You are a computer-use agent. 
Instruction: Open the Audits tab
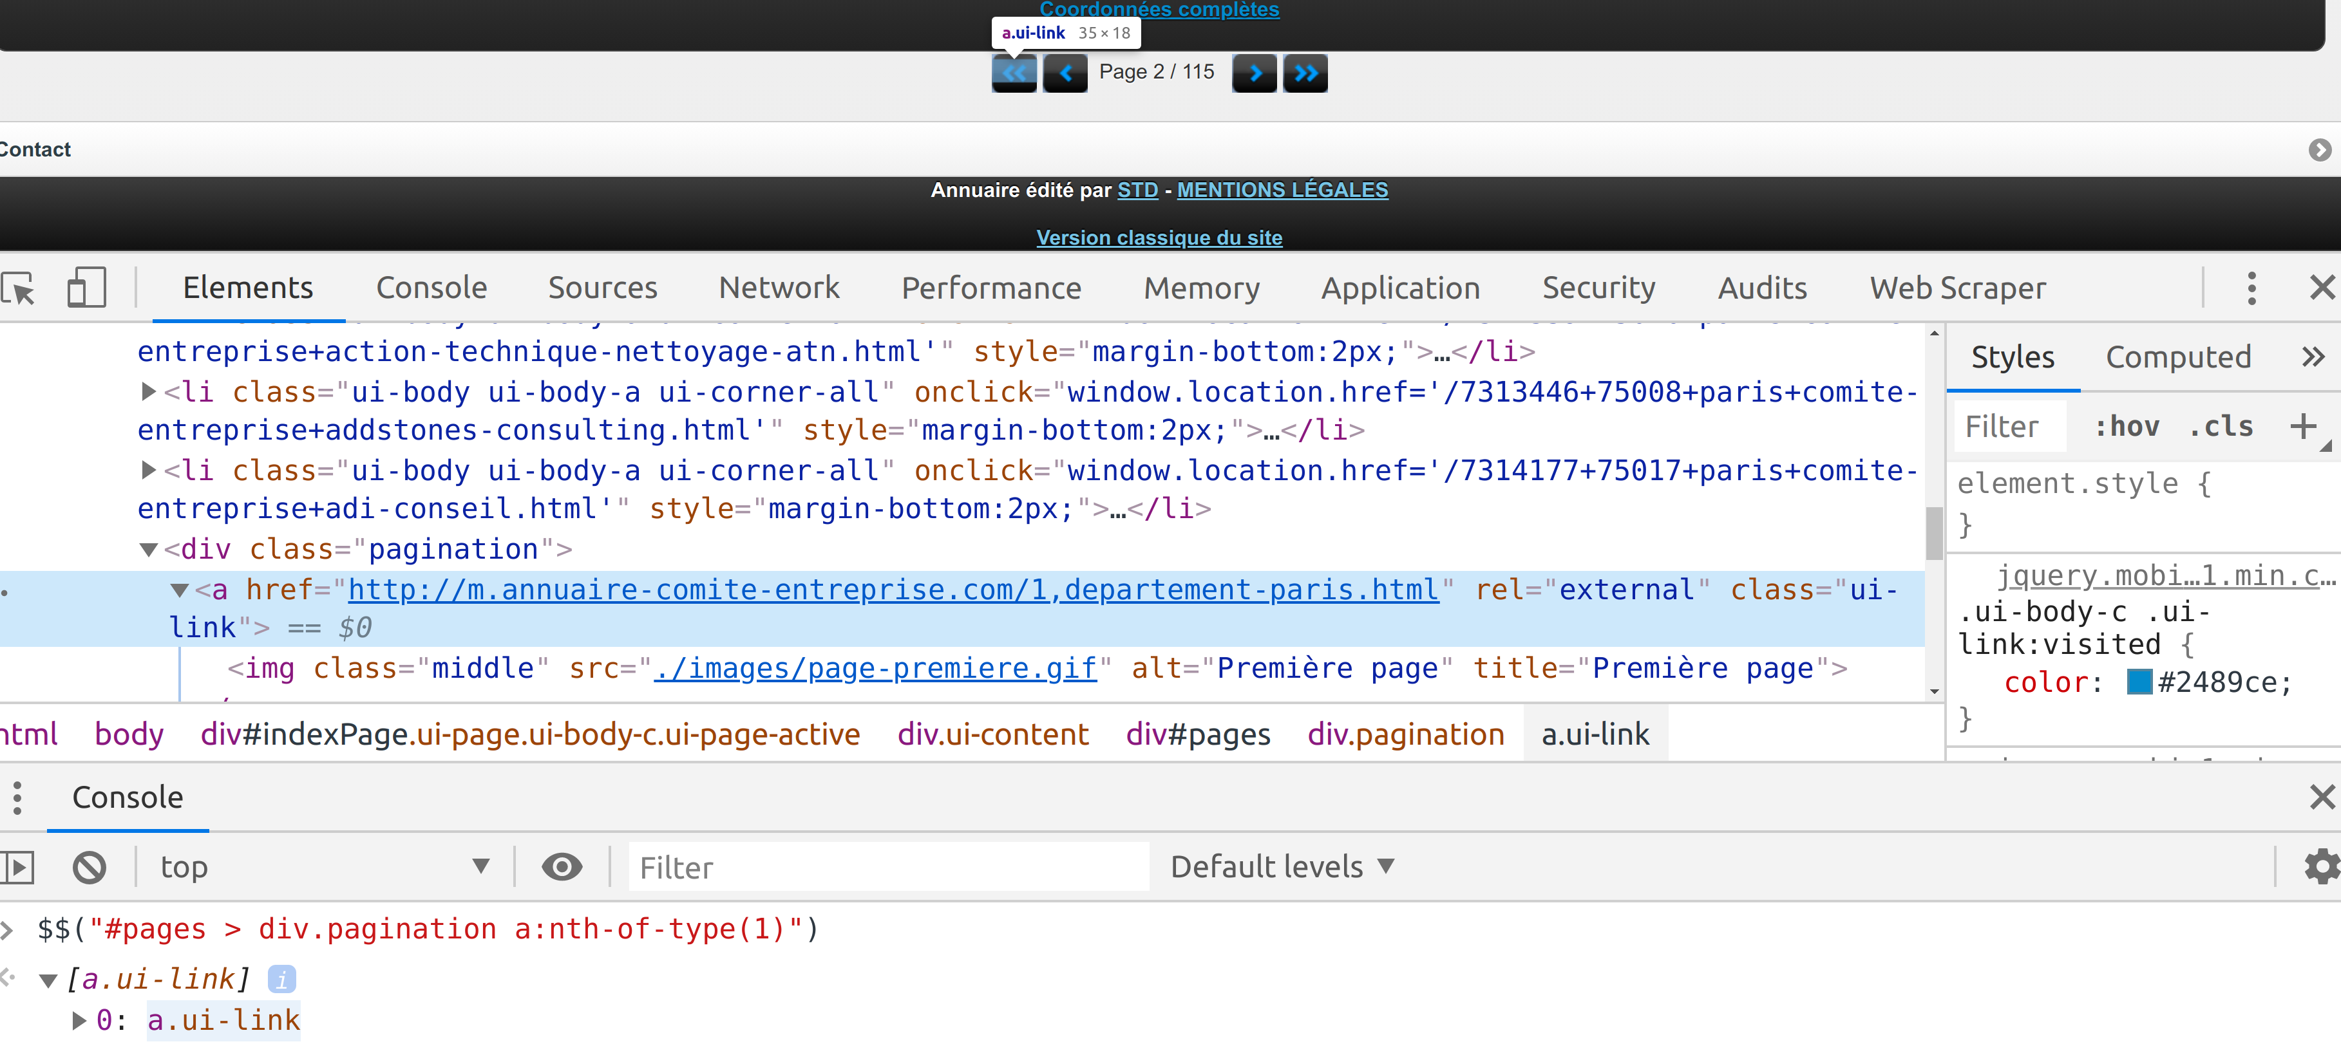(x=1762, y=288)
